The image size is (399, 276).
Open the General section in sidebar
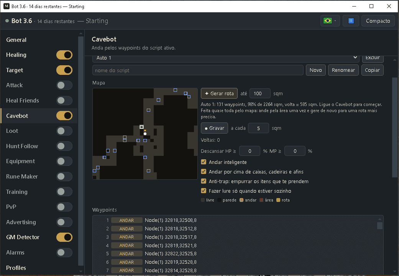click(16, 40)
